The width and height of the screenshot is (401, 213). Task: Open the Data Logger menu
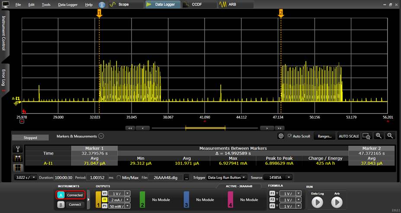pos(68,5)
